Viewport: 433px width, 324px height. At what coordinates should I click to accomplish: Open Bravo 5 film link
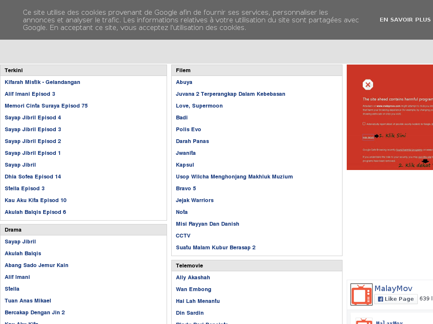point(186,189)
